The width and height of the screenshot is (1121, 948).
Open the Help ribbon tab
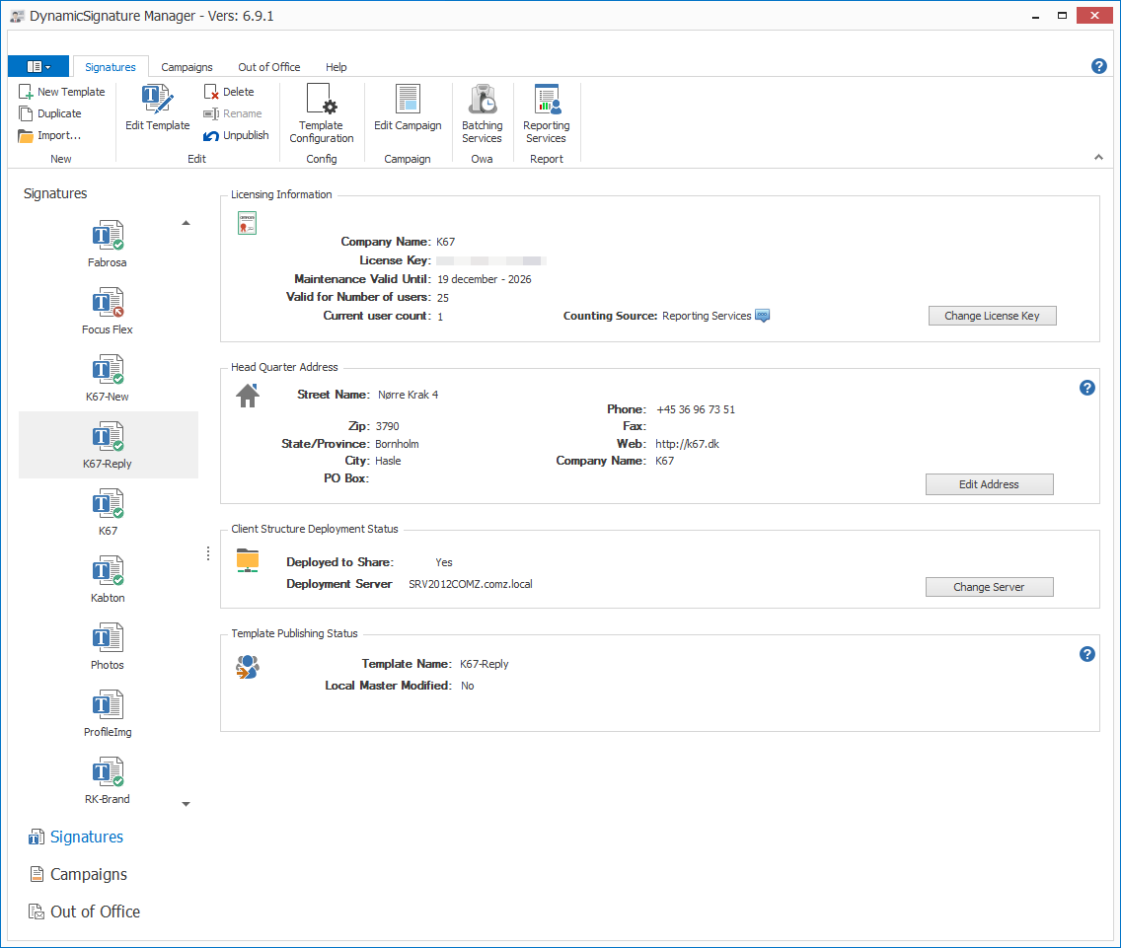(x=336, y=66)
